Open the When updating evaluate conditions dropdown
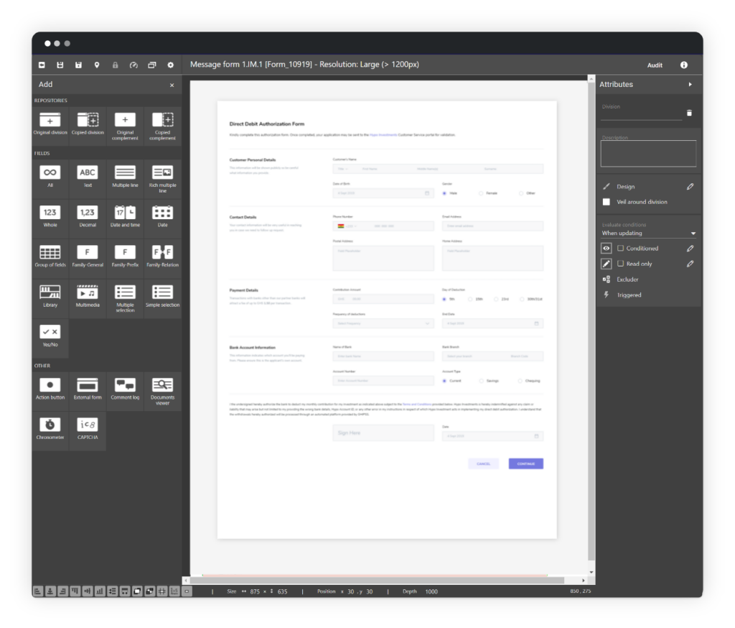This screenshot has height=628, width=735. (x=647, y=233)
